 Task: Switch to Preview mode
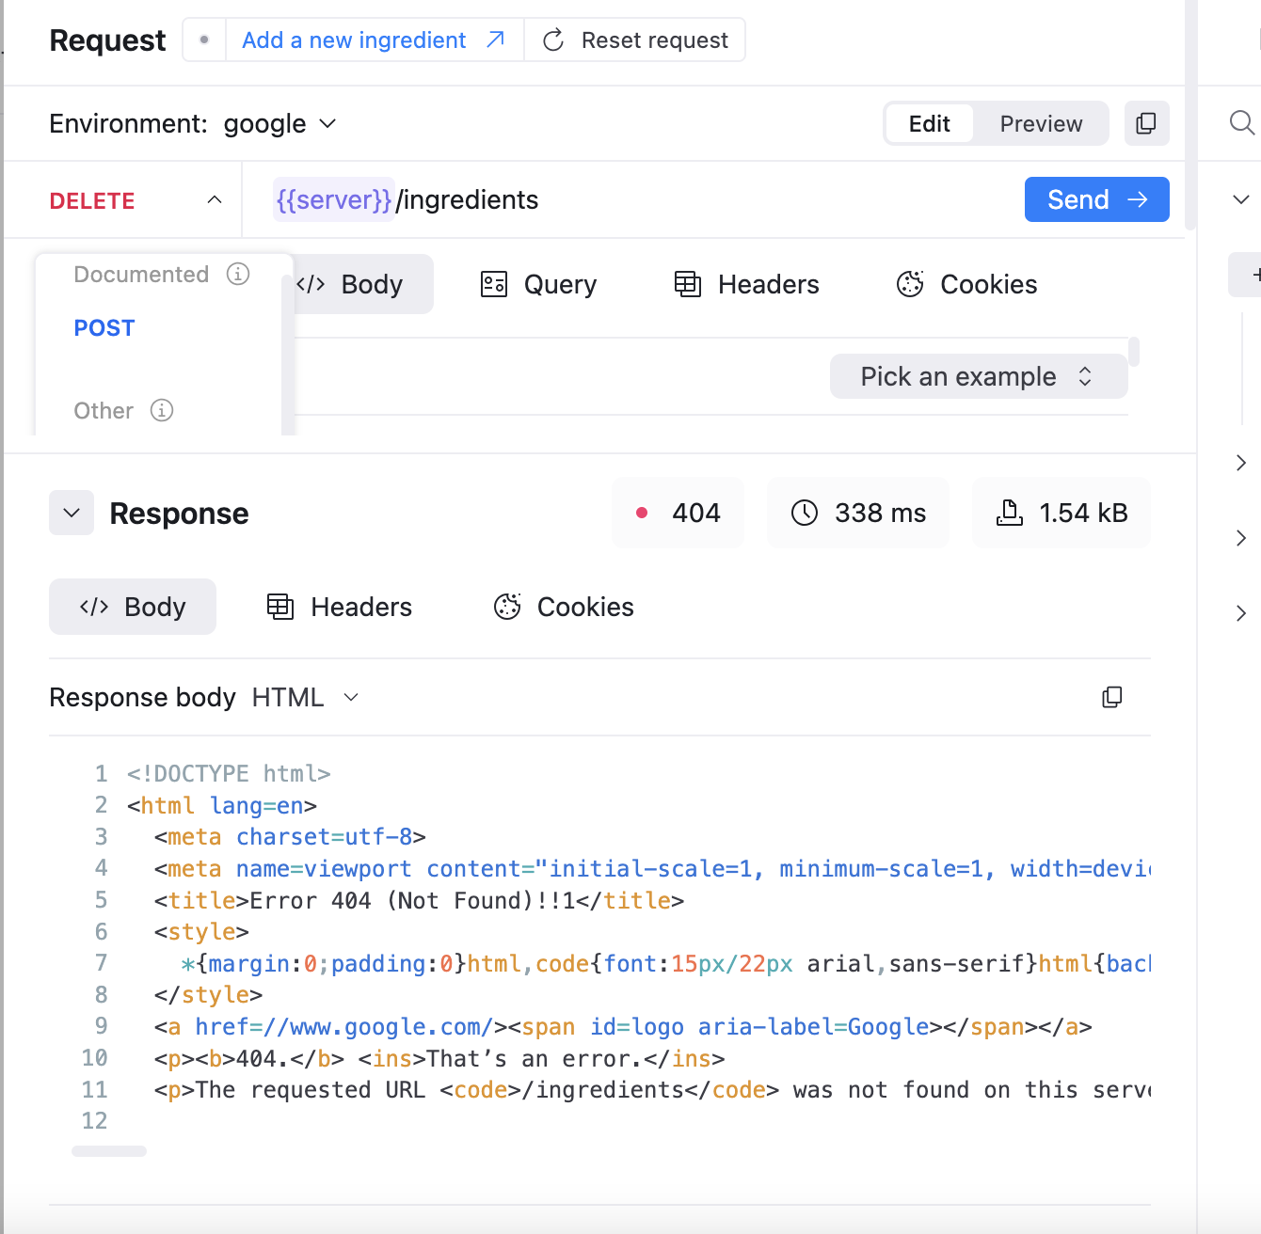point(1040,124)
